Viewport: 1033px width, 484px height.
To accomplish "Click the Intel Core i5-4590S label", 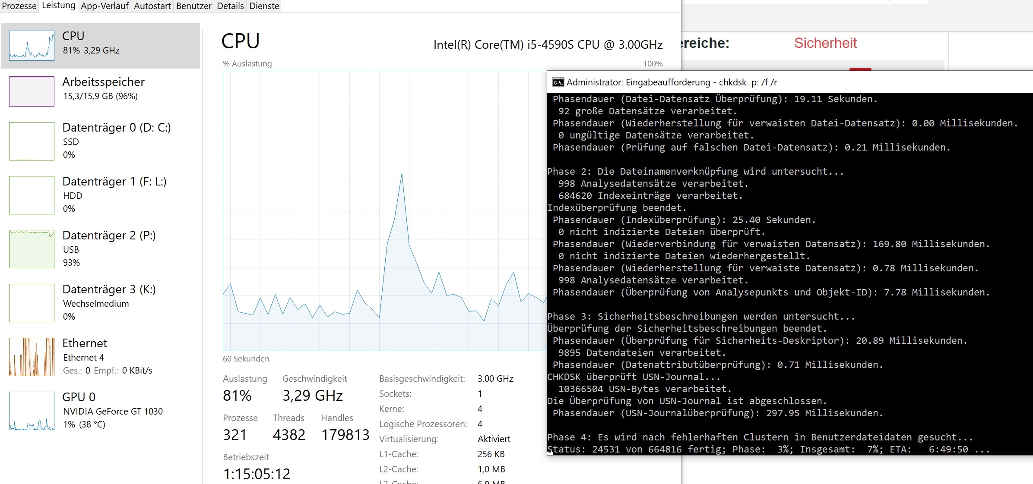I will coord(548,45).
